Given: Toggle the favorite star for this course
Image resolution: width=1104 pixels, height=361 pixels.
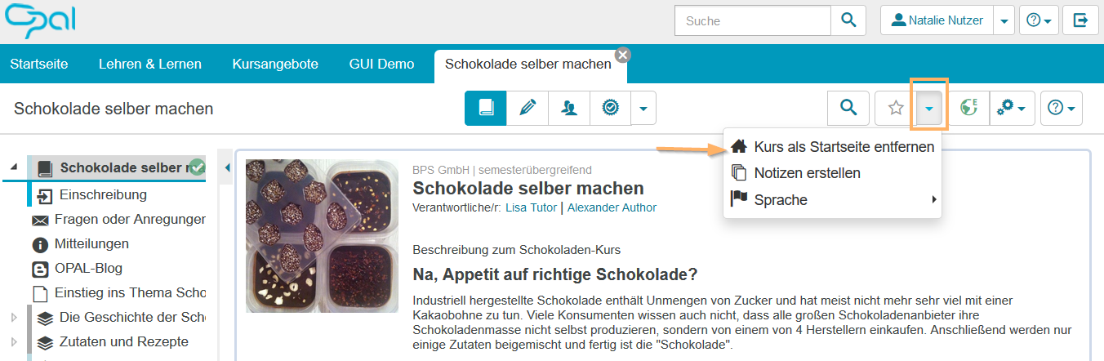Looking at the screenshot, I should click(x=896, y=108).
